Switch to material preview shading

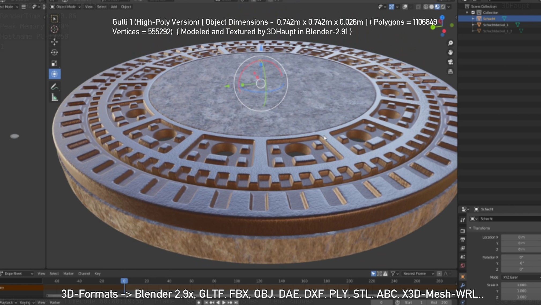click(x=437, y=7)
